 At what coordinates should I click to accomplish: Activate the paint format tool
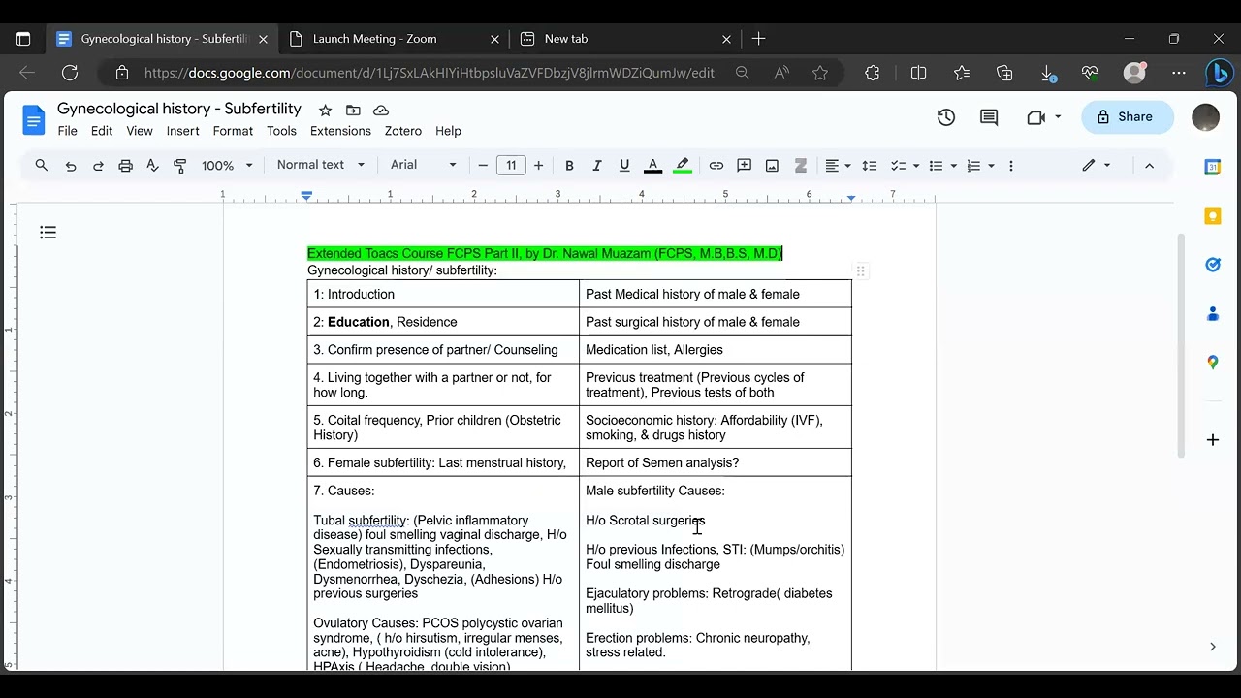(179, 166)
